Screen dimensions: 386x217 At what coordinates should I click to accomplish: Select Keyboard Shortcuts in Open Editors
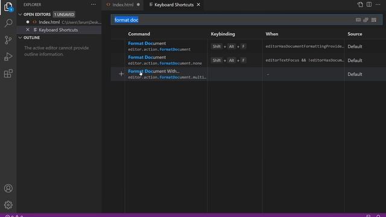(59, 30)
